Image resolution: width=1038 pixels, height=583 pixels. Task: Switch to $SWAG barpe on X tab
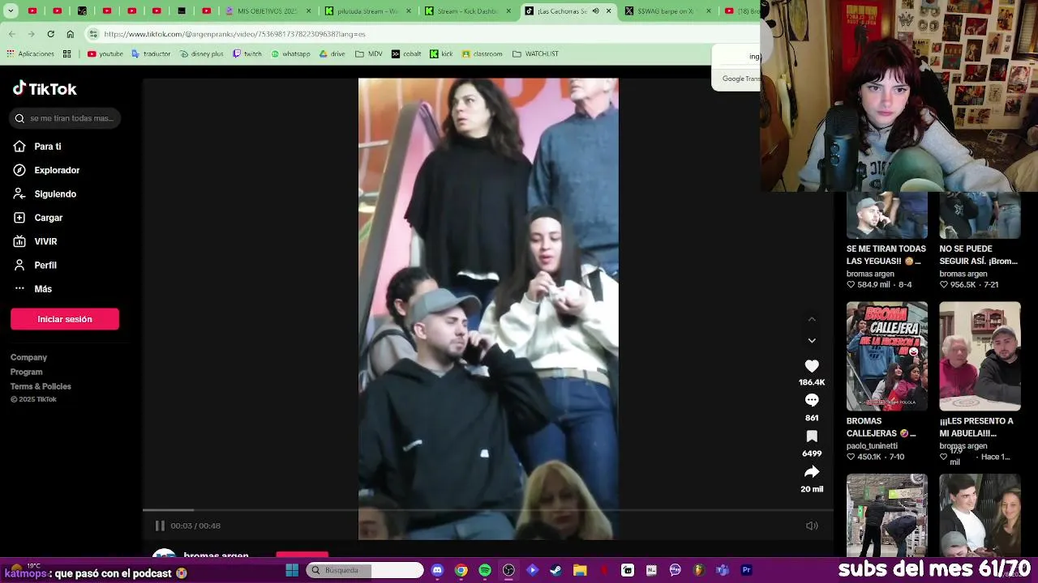(x=667, y=11)
